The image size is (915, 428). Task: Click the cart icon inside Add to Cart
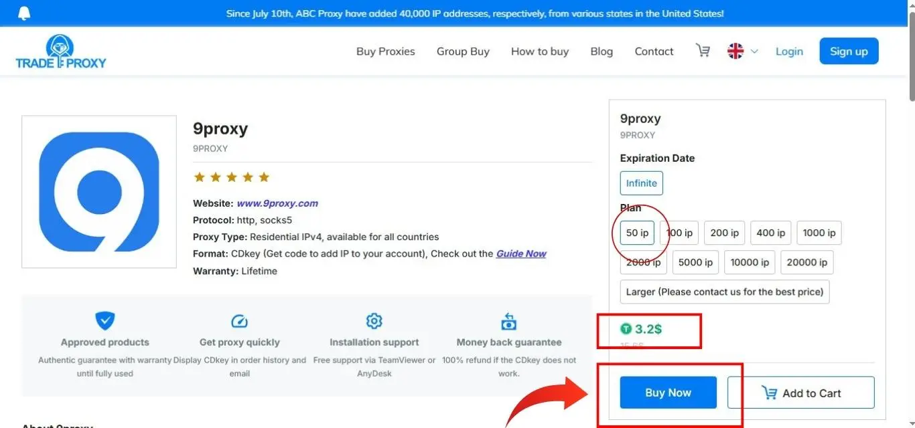[x=768, y=393]
